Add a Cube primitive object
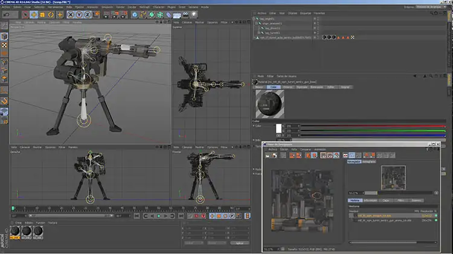The image size is (453, 254). pos(135,14)
